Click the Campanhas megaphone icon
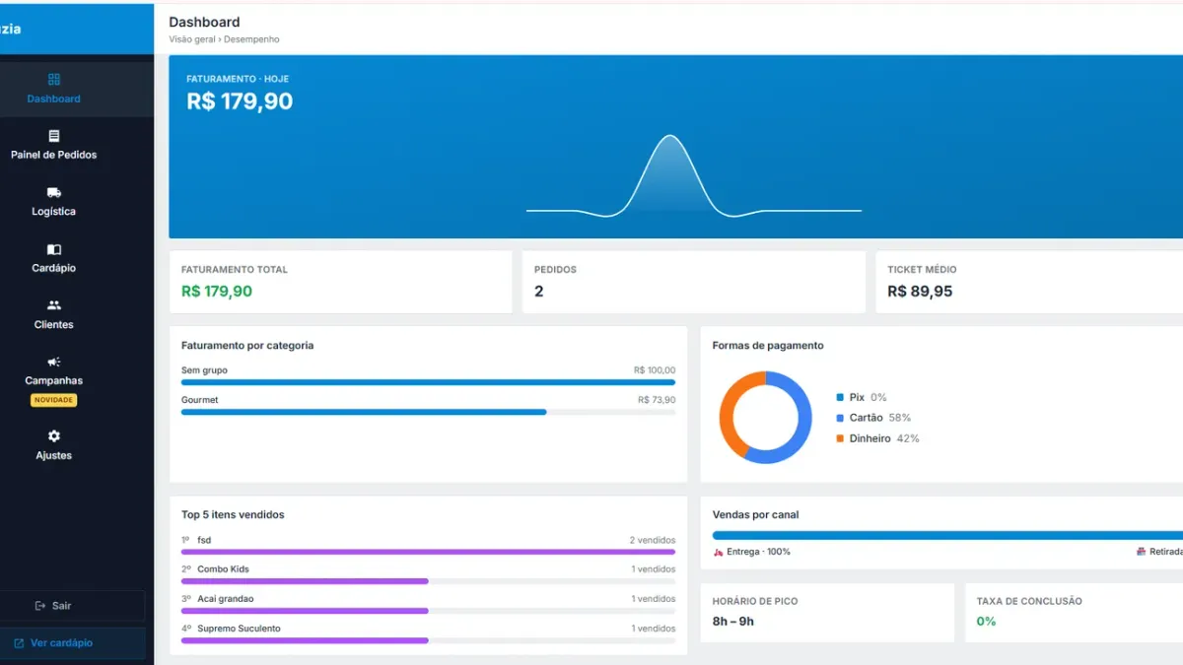 pos(54,362)
